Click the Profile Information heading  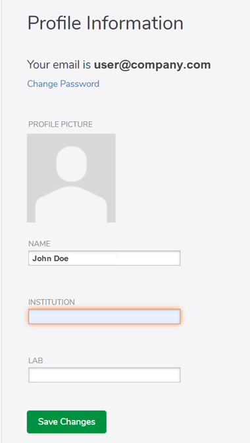pyautogui.click(x=105, y=23)
